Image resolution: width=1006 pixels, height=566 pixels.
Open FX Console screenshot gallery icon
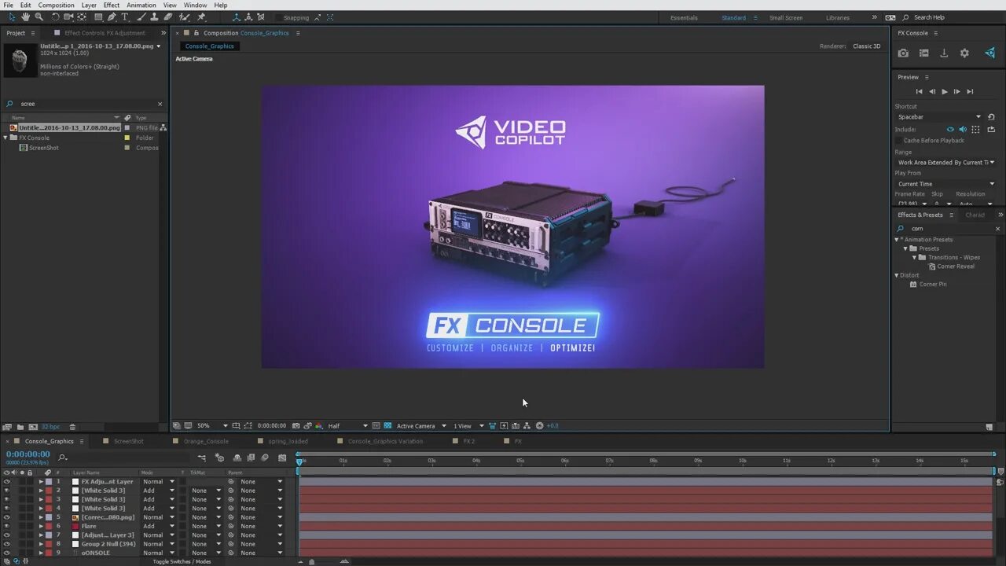[923, 53]
